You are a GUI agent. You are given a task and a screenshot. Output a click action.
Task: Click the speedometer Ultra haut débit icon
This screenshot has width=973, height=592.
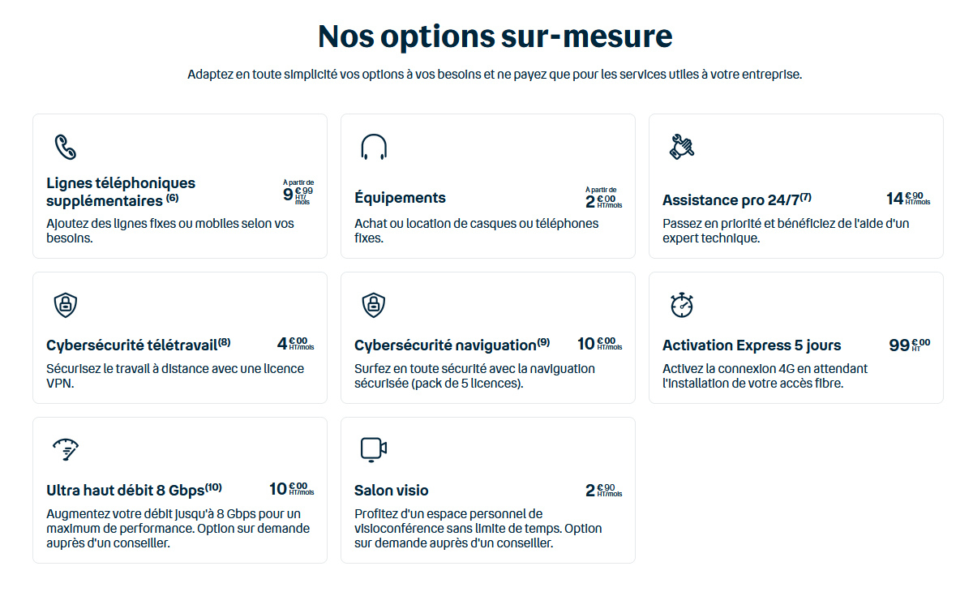(x=65, y=450)
